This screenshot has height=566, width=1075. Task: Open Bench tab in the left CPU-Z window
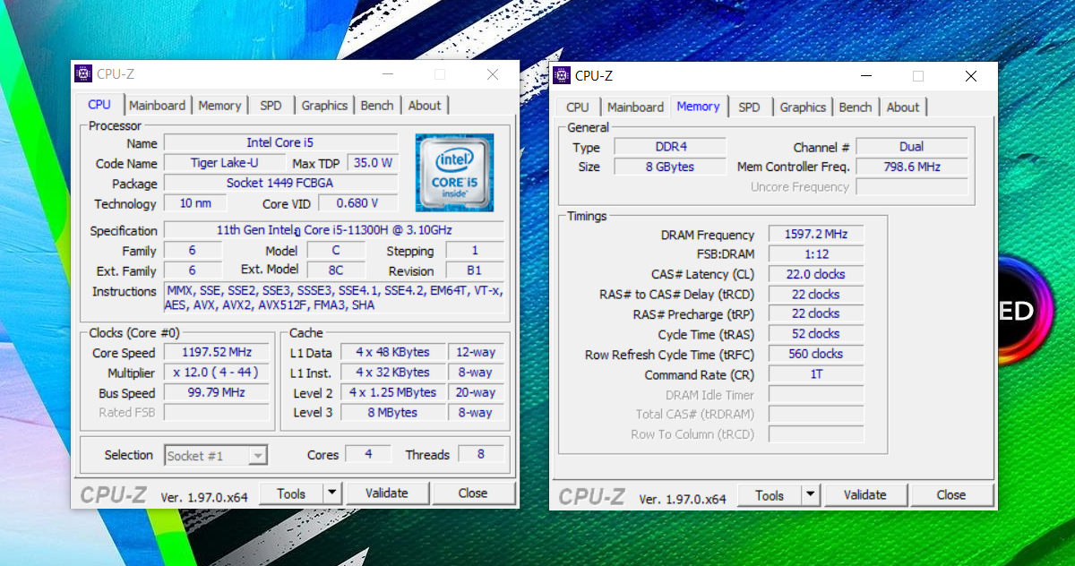coord(377,106)
